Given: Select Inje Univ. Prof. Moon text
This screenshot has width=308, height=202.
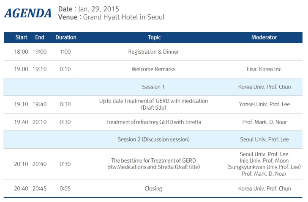Looking at the screenshot, I should (x=264, y=160).
